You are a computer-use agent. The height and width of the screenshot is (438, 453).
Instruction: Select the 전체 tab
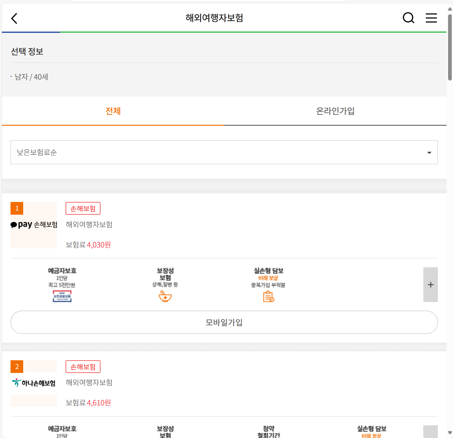113,111
